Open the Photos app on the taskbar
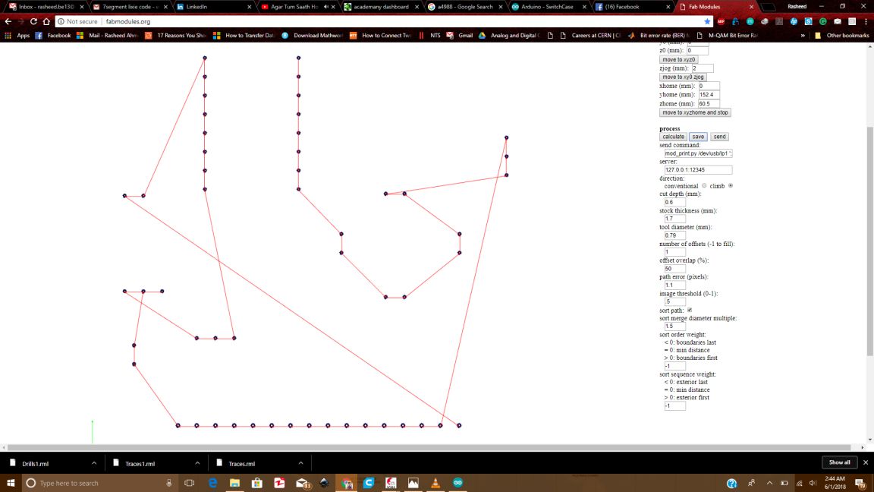The image size is (874, 492). 413,483
